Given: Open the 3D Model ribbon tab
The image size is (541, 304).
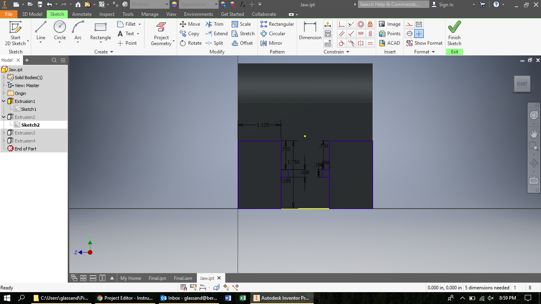Looking at the screenshot, I should click(x=32, y=14).
